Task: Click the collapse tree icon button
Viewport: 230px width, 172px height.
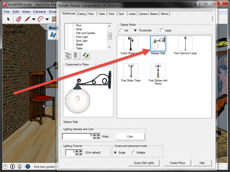Action: point(76,56)
